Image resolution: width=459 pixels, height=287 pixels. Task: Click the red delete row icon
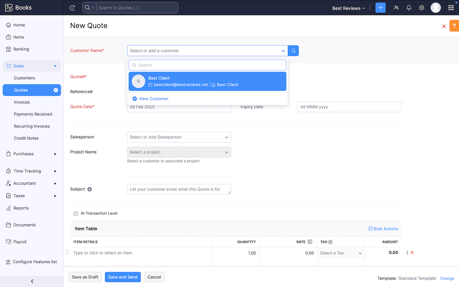(412, 253)
